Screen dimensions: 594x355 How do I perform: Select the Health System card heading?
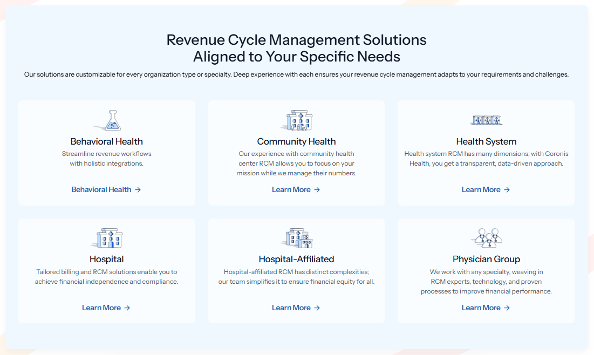[x=486, y=141]
